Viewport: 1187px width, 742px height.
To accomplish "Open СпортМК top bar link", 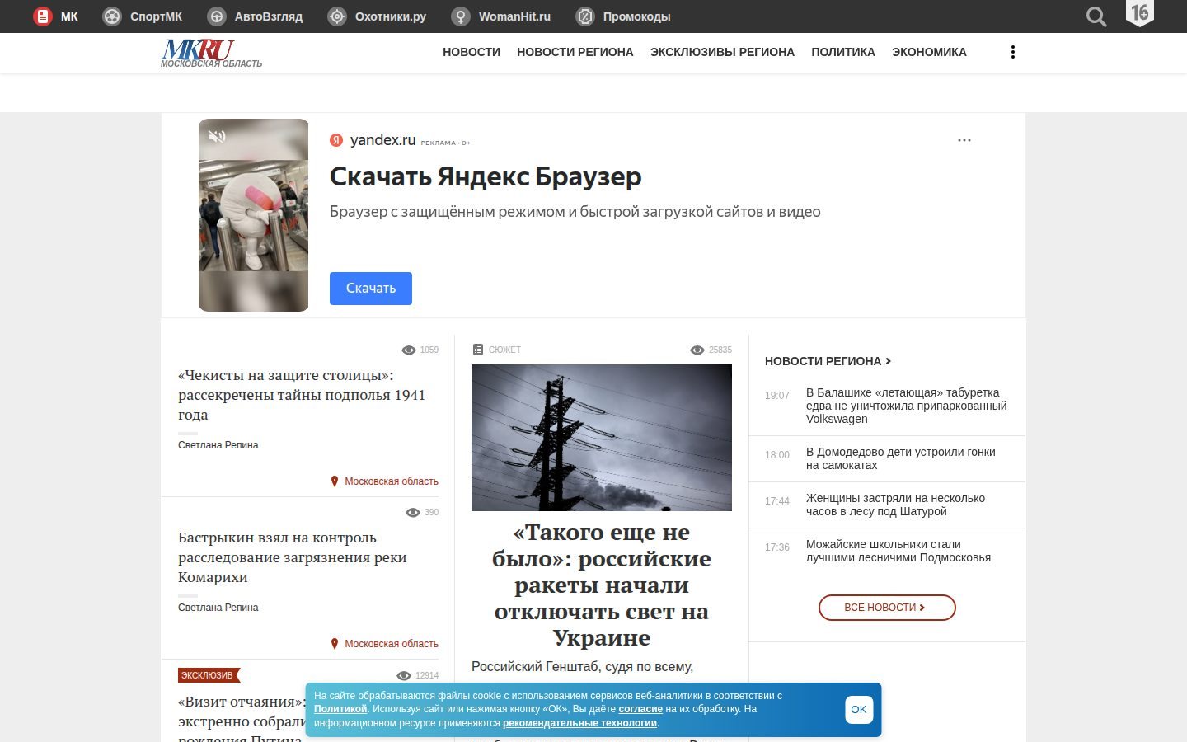I will pos(156,16).
